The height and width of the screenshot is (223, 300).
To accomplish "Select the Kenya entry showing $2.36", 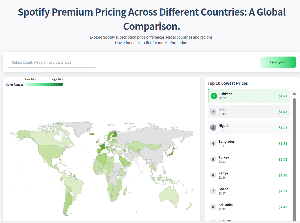I will 248,175.
